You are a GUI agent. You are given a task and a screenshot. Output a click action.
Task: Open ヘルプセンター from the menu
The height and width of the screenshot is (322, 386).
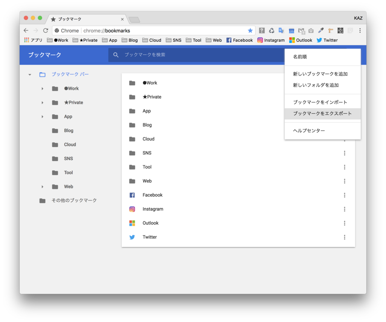(323, 131)
